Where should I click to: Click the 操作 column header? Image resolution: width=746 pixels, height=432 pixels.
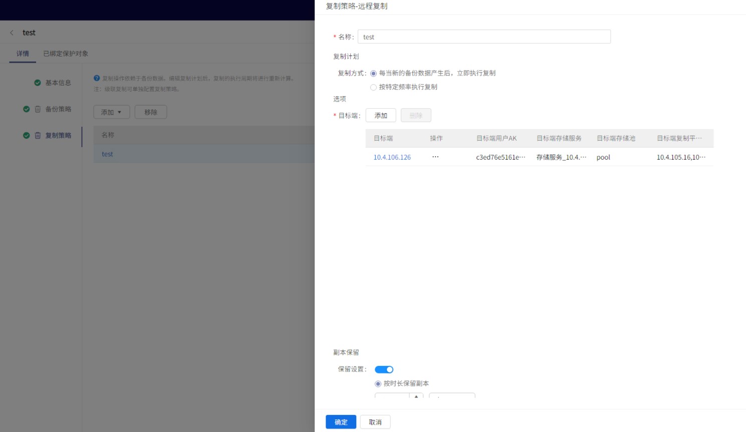click(436, 138)
